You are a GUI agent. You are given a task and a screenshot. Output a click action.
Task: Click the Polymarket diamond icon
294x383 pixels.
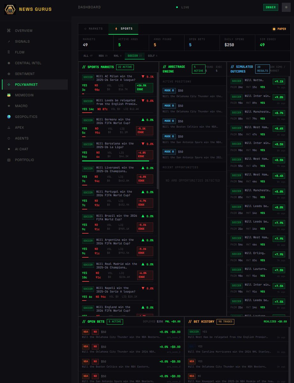click(9, 85)
